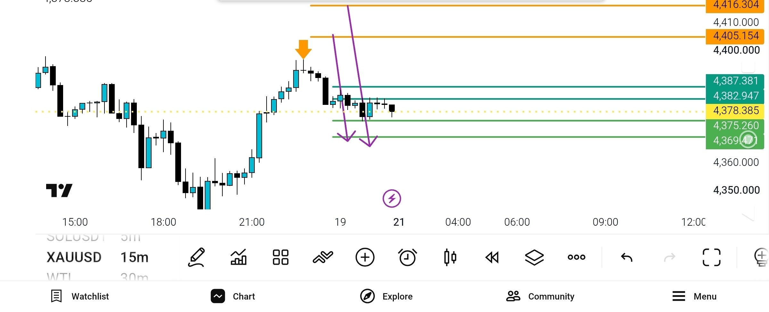
Task: Tap the add plus circle icon
Action: pos(365,257)
